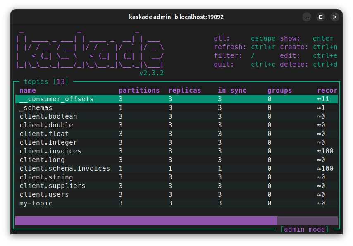Select the __consumer_offsets topic row
The width and height of the screenshot is (353, 246).
pyautogui.click(x=176, y=99)
